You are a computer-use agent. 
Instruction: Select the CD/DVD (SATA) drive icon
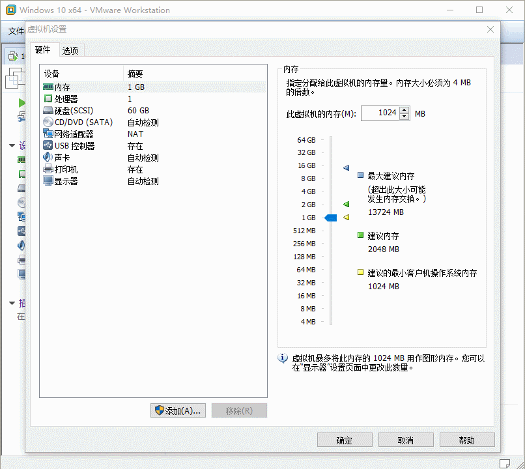click(x=48, y=122)
